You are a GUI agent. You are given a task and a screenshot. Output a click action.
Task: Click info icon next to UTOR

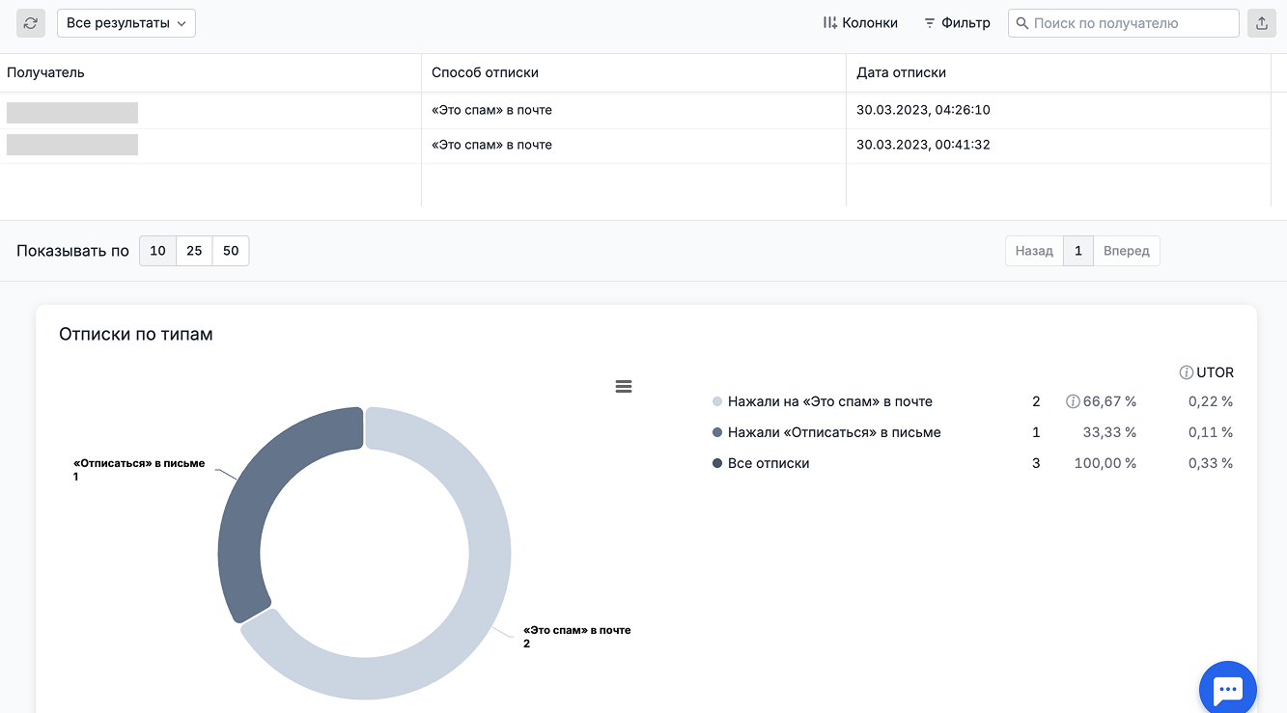pyautogui.click(x=1187, y=372)
